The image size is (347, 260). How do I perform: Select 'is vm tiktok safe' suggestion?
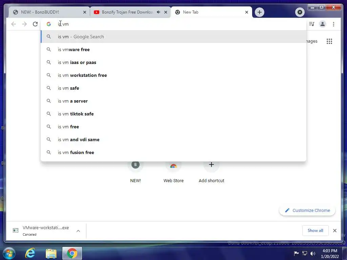pos(173,114)
